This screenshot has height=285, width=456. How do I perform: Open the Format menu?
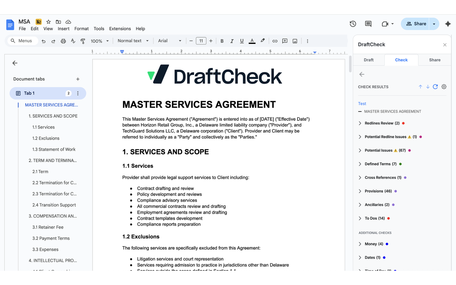click(x=82, y=28)
